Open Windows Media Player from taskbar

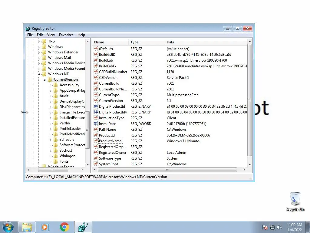45,227
